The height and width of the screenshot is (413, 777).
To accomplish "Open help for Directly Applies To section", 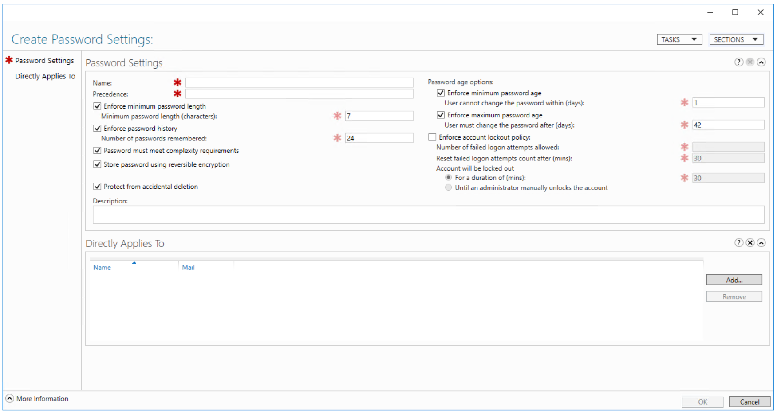I will (738, 242).
